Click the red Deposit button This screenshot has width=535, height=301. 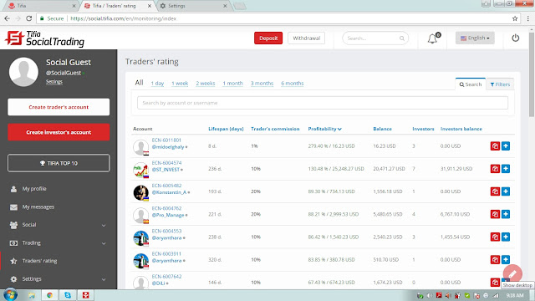click(268, 38)
